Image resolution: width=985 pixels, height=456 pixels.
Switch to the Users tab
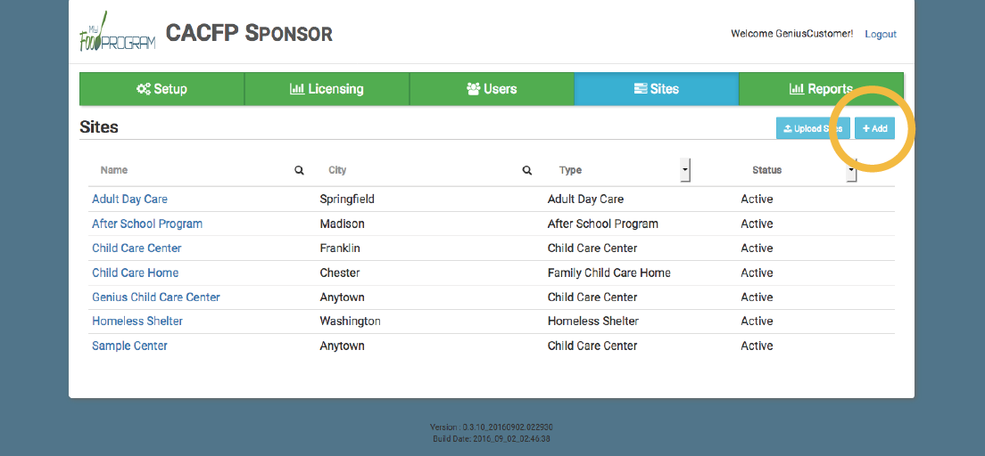[x=492, y=89]
